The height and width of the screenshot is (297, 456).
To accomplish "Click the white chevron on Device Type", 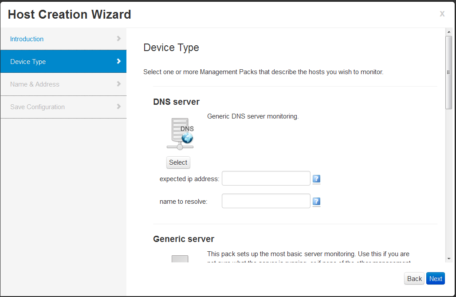I will [118, 61].
